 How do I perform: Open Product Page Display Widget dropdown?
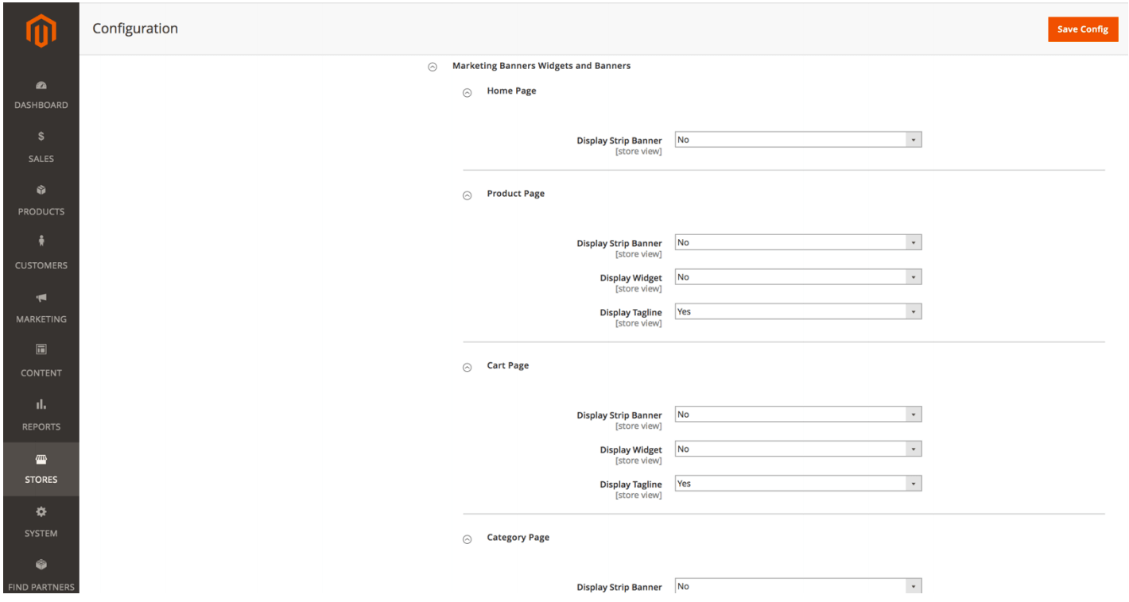pyautogui.click(x=797, y=277)
